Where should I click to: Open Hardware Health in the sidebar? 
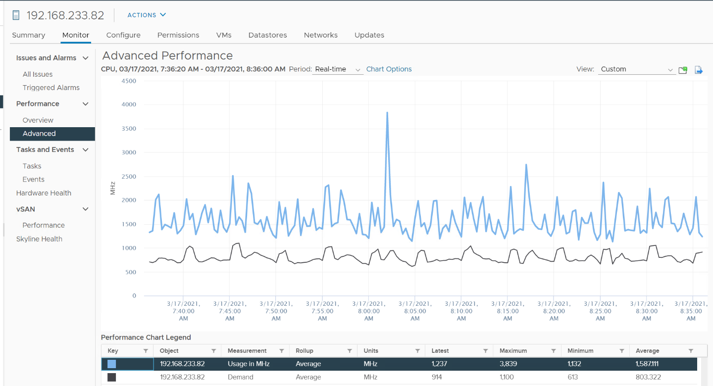pos(44,193)
